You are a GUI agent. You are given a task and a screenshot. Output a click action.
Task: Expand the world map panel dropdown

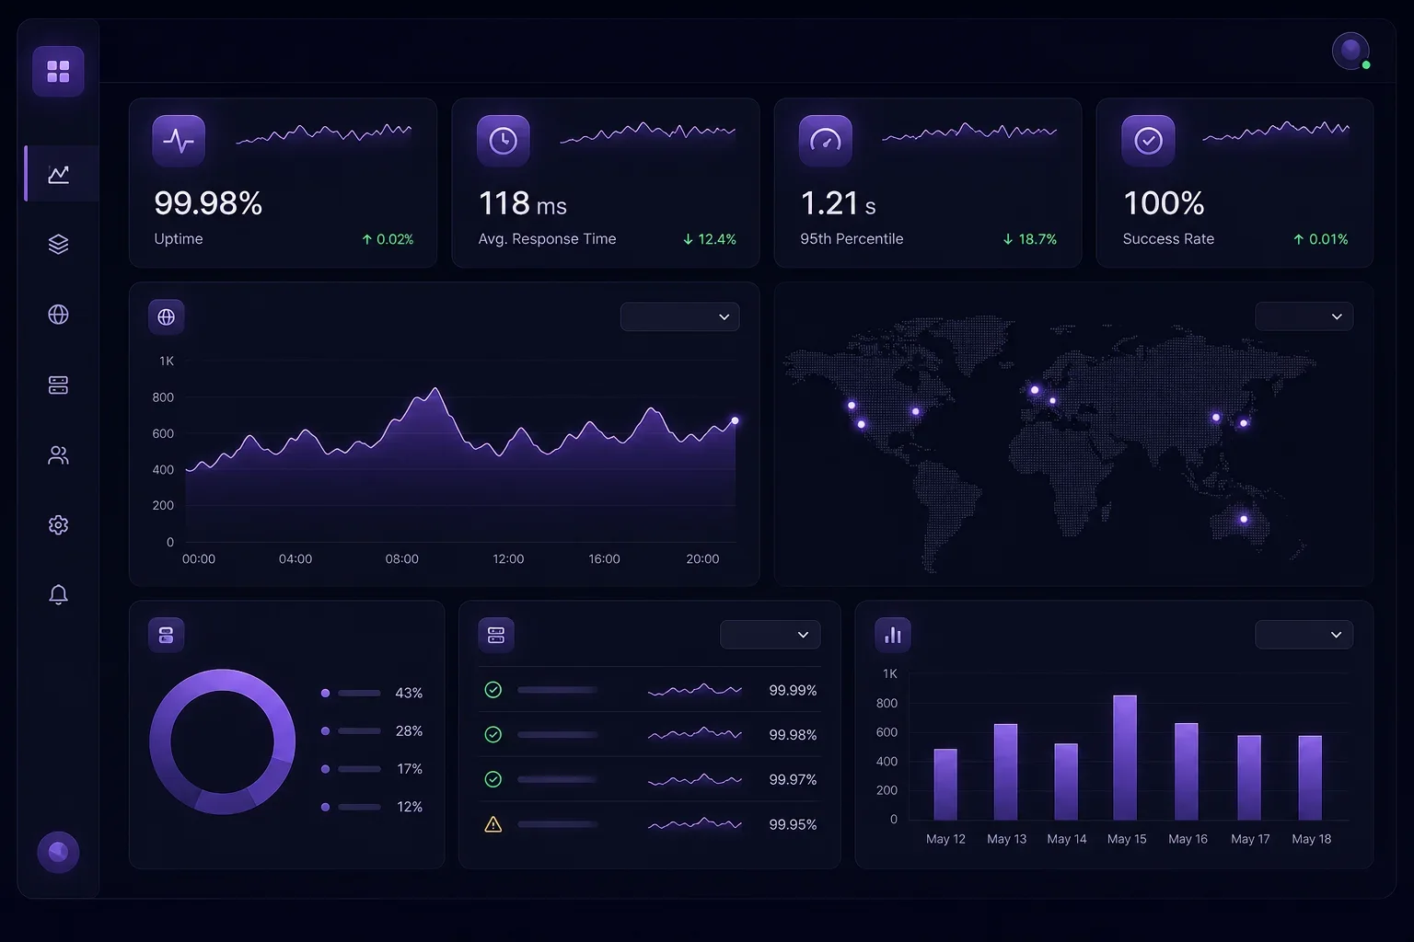[1304, 316]
